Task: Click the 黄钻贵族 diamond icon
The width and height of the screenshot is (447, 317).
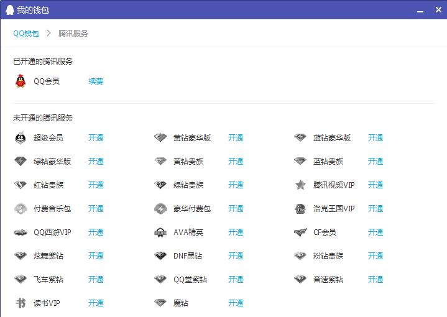Action: tap(160, 162)
